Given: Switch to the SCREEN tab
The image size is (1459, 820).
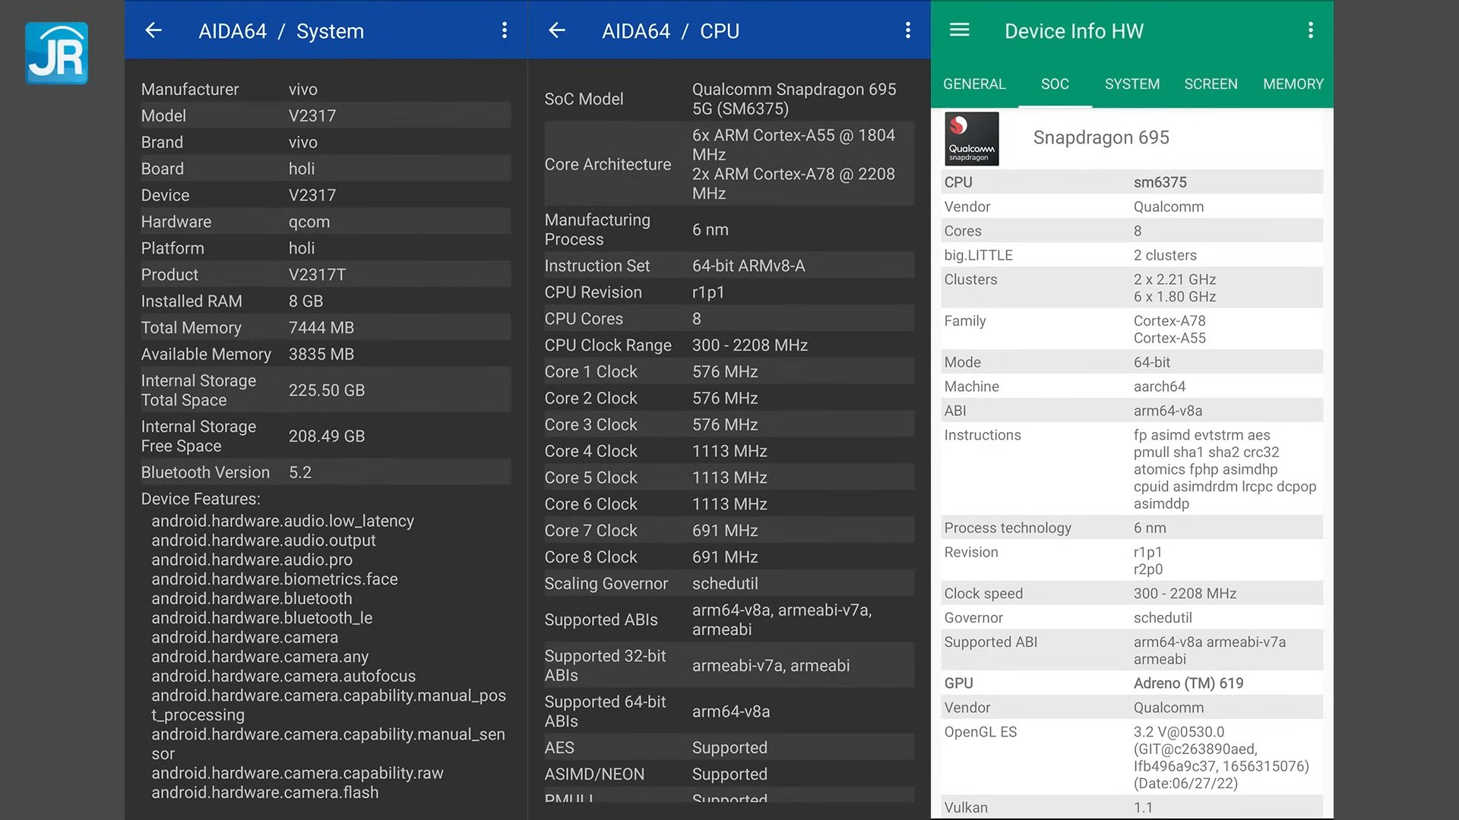Looking at the screenshot, I should point(1211,84).
